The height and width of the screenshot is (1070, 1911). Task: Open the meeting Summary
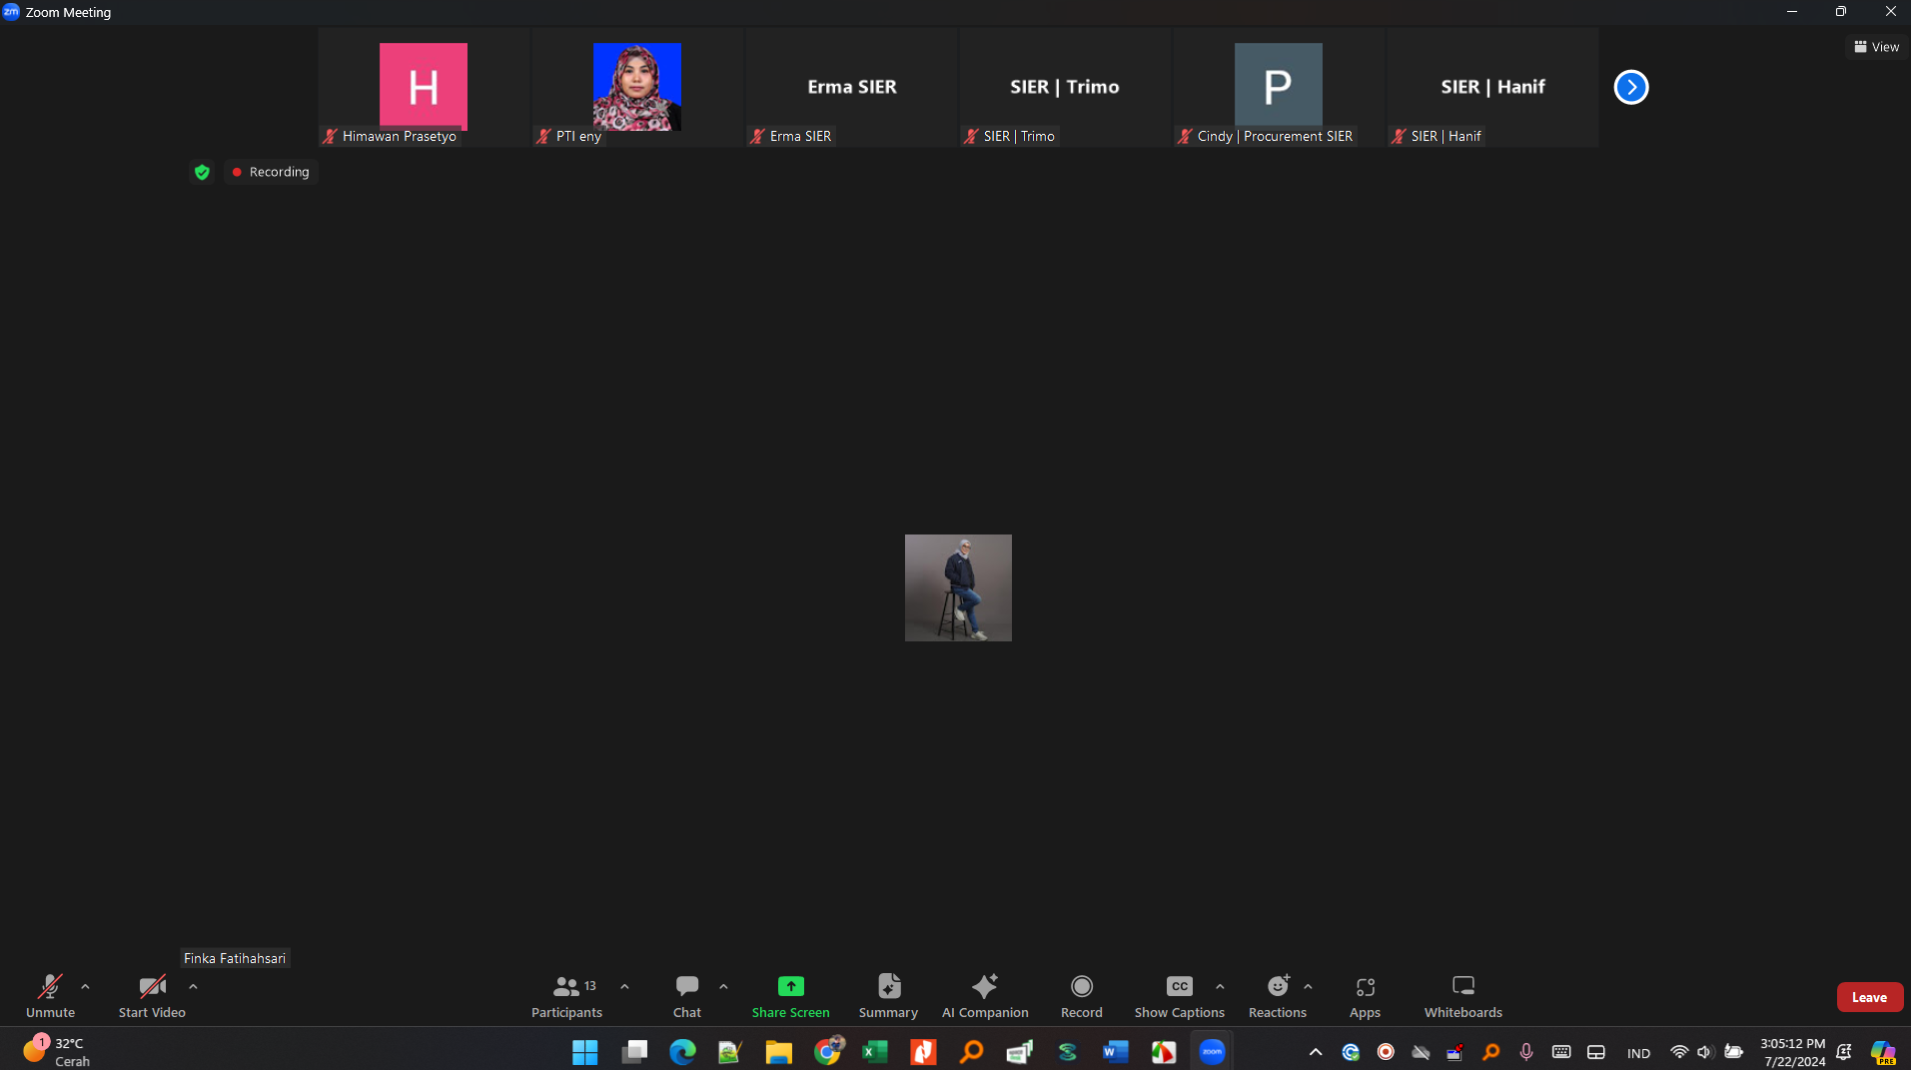pyautogui.click(x=888, y=995)
